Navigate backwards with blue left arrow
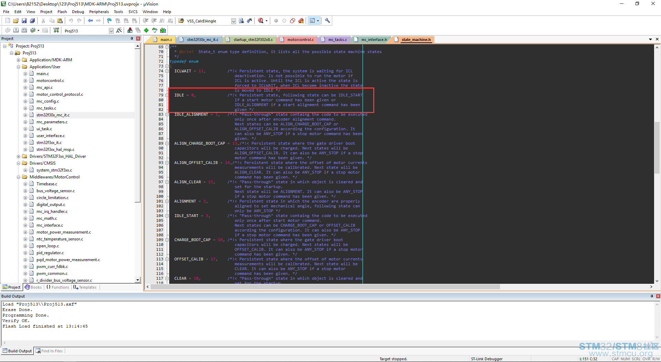This screenshot has height=362, width=661. [90, 21]
